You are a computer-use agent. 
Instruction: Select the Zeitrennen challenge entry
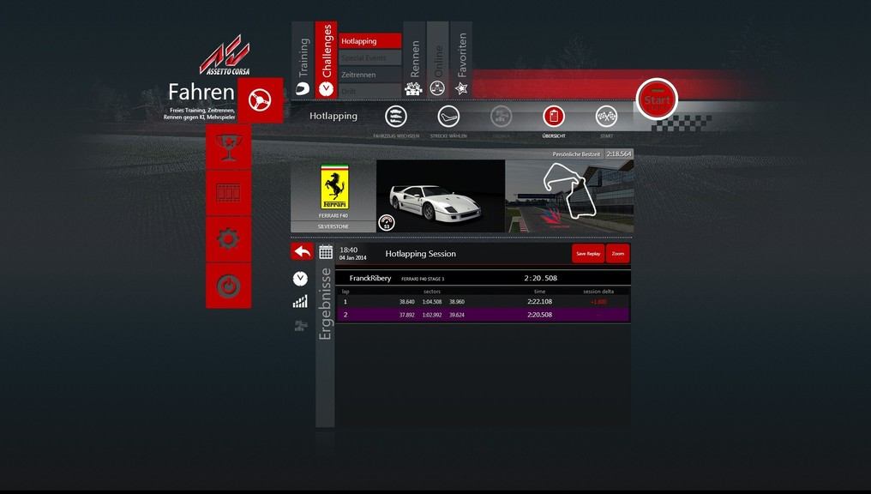point(370,75)
